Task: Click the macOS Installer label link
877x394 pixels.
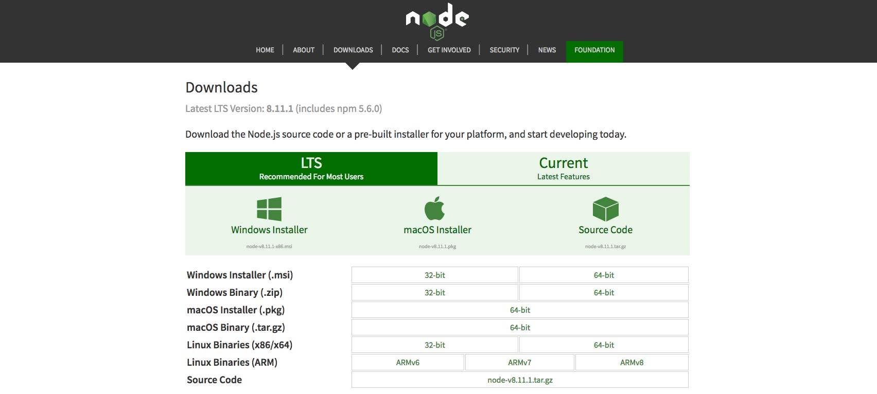Action: 437,230
